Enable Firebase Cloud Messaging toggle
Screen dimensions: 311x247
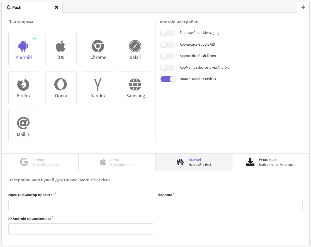click(168, 33)
